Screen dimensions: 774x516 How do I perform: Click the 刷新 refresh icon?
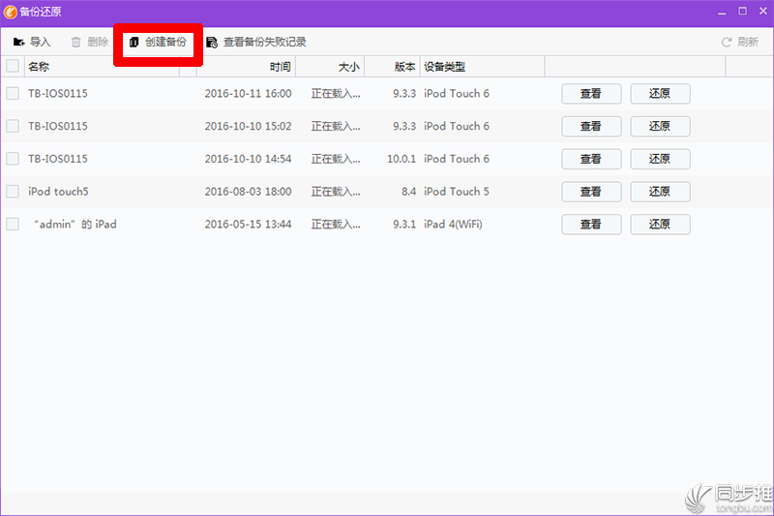[x=727, y=42]
